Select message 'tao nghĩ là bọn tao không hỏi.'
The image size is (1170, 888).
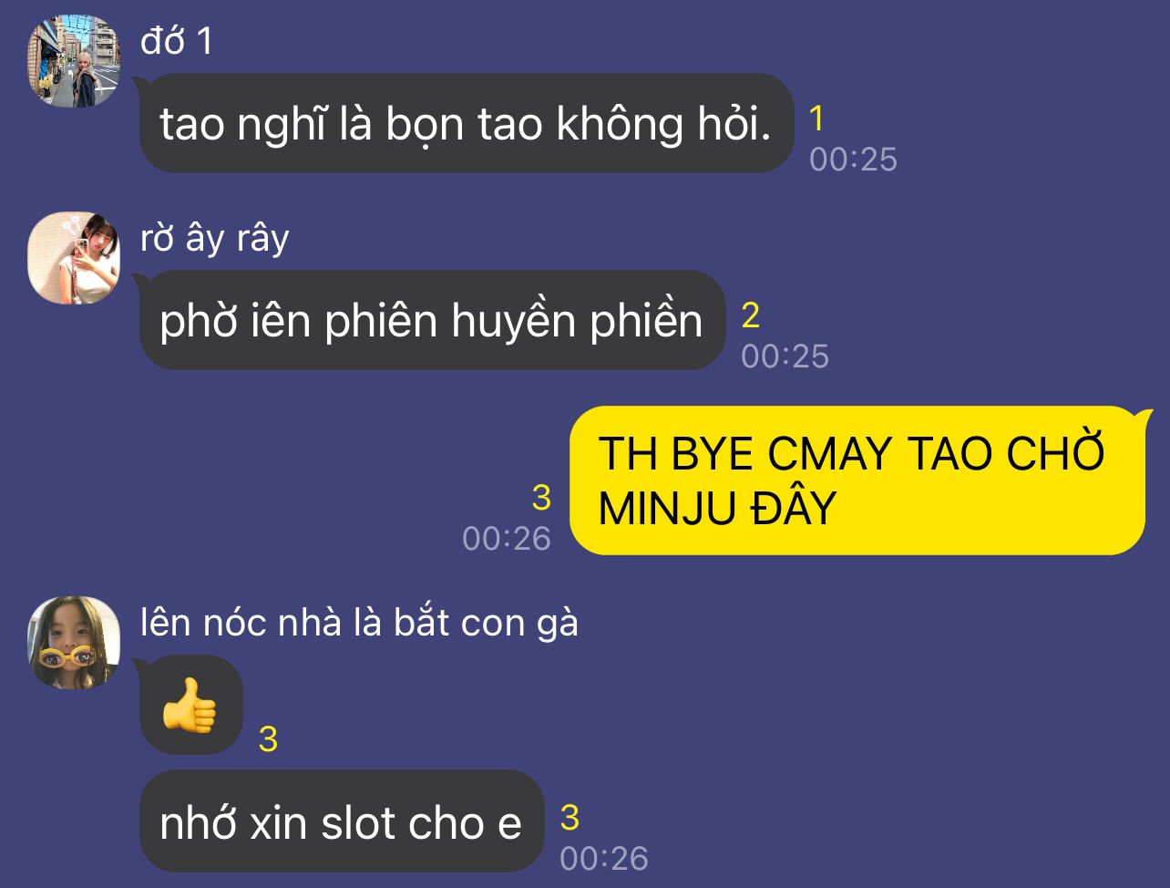click(x=466, y=124)
